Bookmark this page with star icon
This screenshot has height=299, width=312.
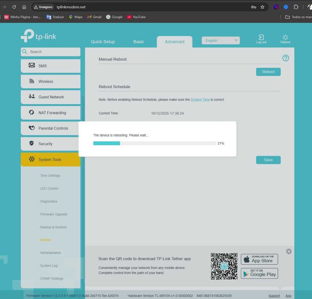tap(262, 7)
